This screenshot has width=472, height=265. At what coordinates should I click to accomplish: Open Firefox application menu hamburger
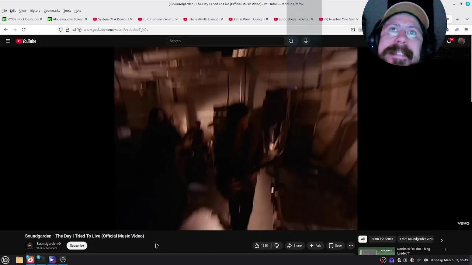click(x=466, y=29)
